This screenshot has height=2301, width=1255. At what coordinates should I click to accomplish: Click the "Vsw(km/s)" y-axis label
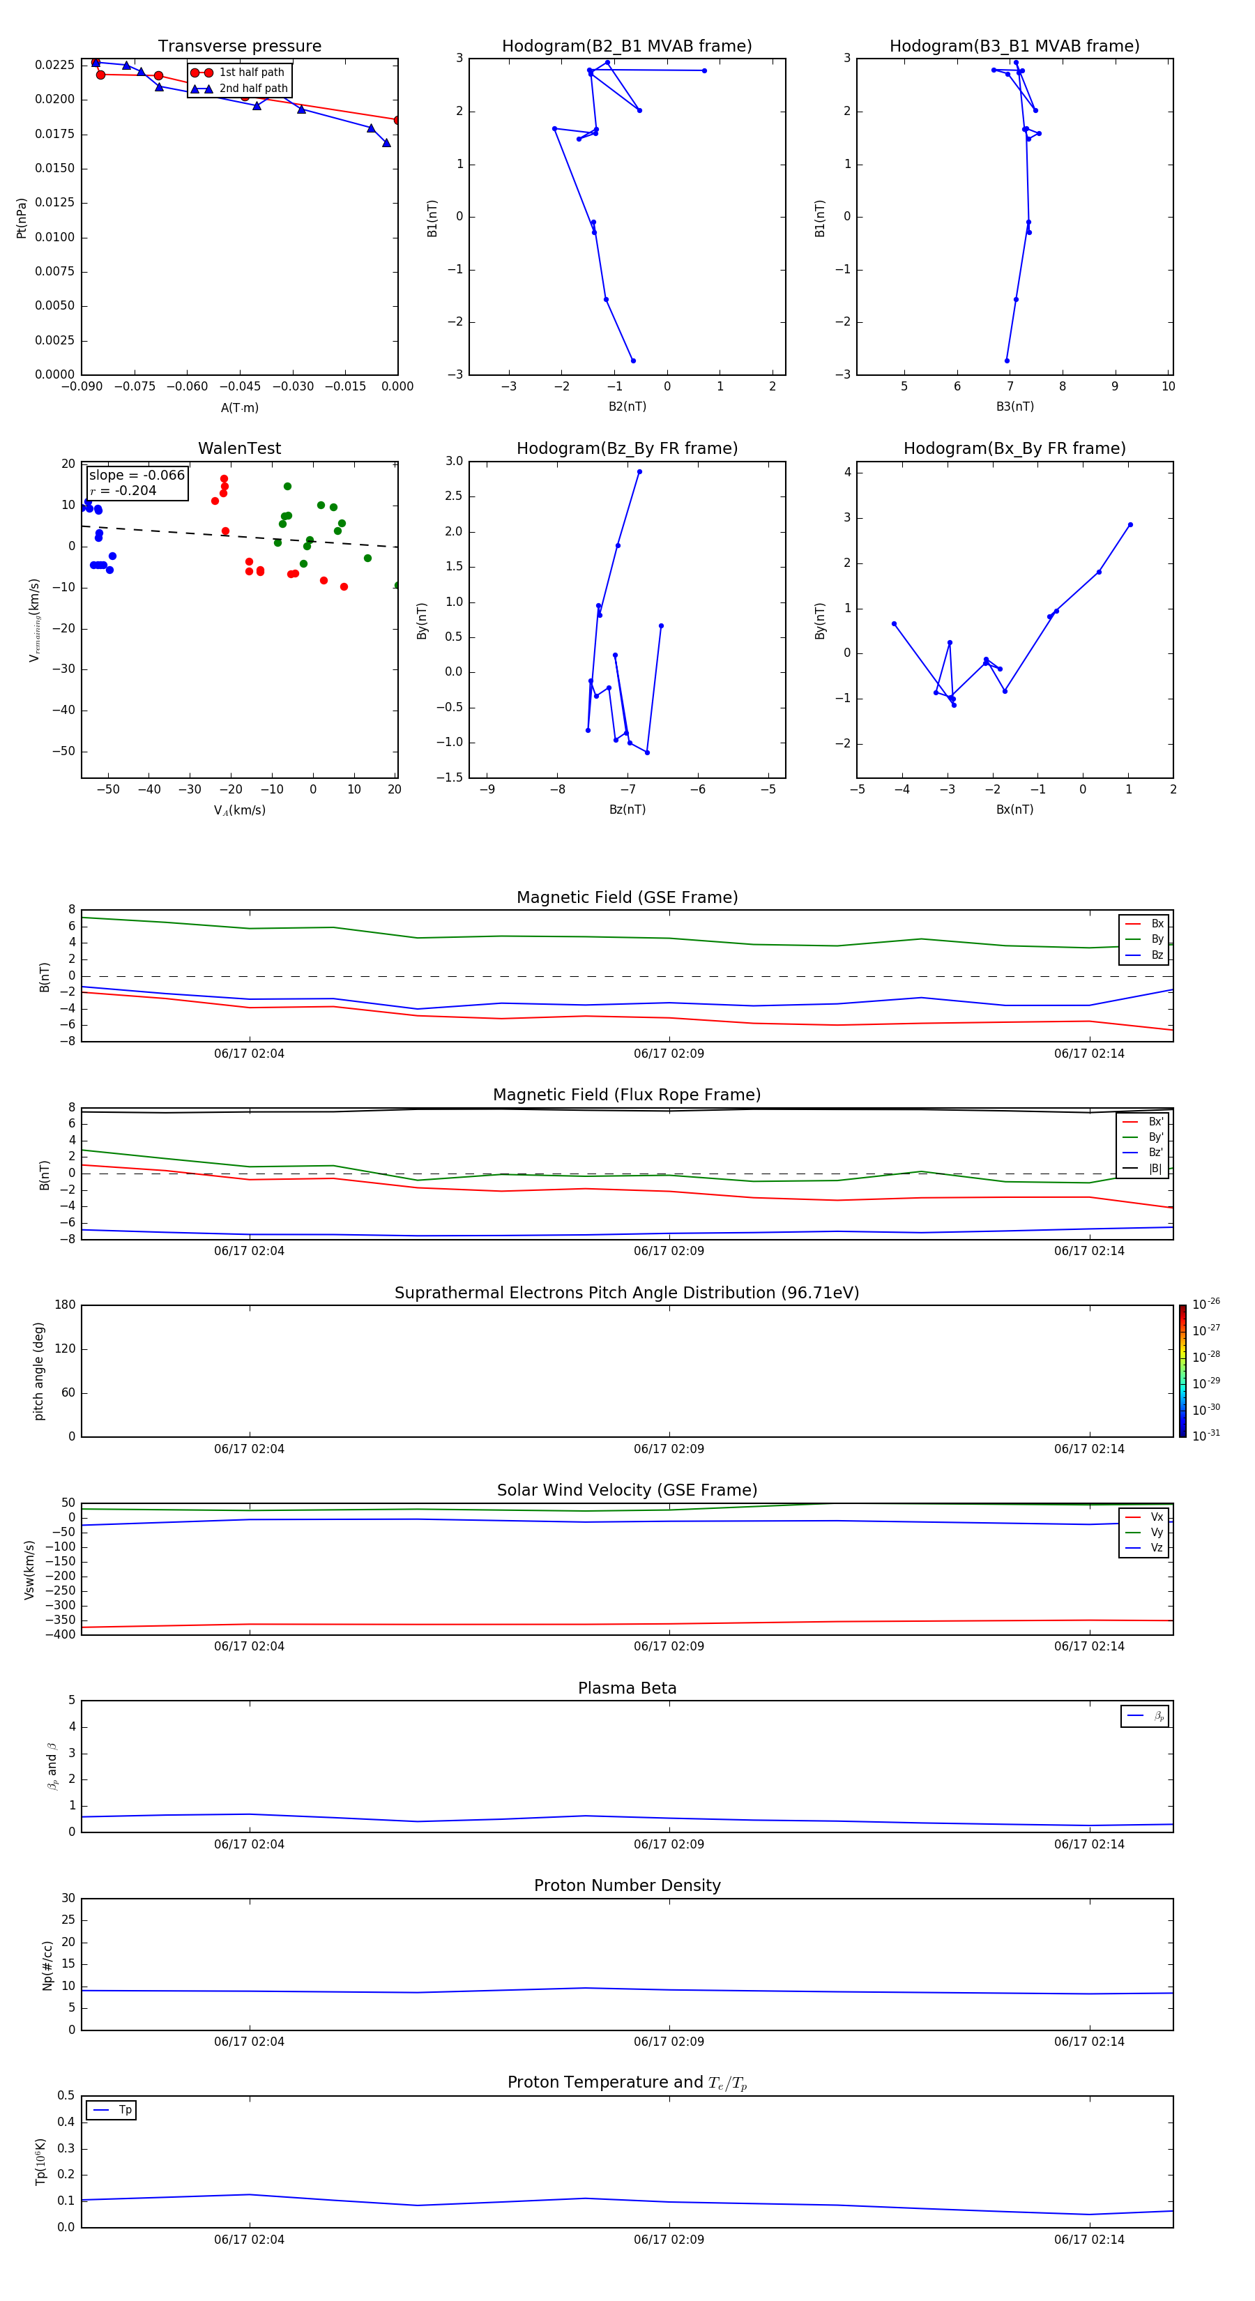point(29,1570)
